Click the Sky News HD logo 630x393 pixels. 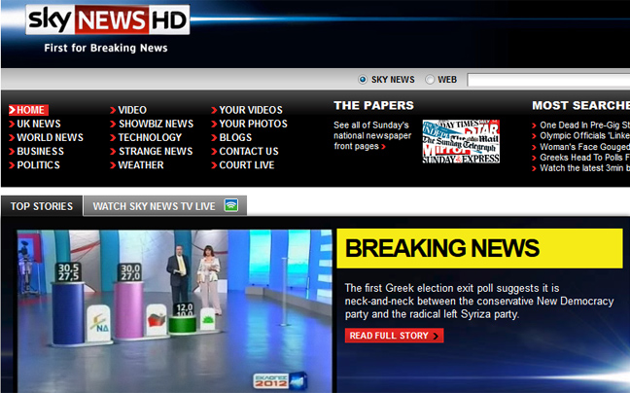pyautogui.click(x=108, y=19)
